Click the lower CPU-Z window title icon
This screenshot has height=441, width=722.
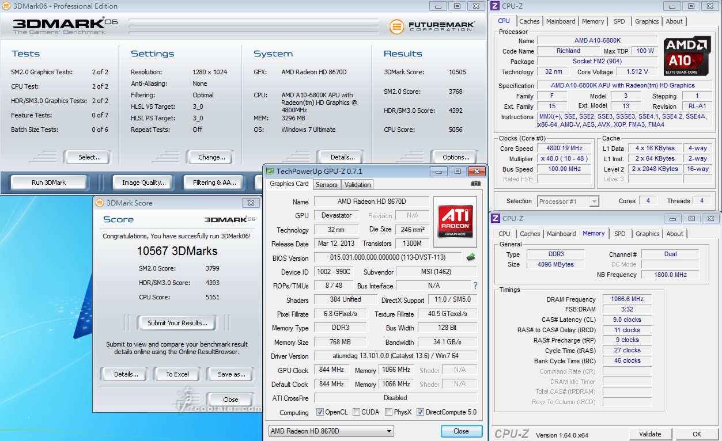pos(495,218)
